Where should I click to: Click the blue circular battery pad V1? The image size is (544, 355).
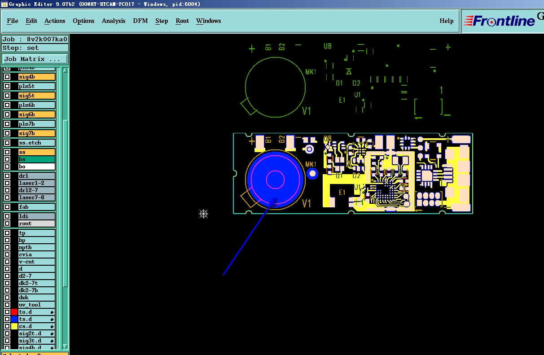(x=275, y=180)
